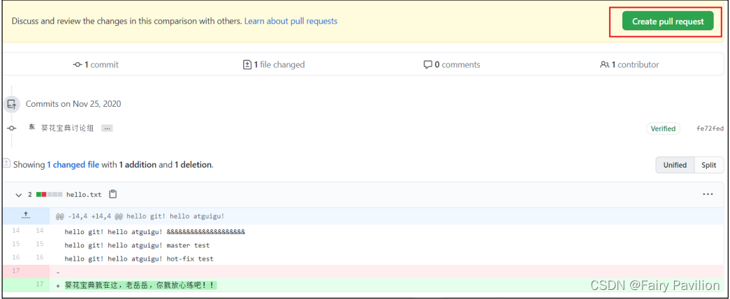730x299 pixels.
Task: Switch to the 0 comments tab
Action: pos(451,65)
